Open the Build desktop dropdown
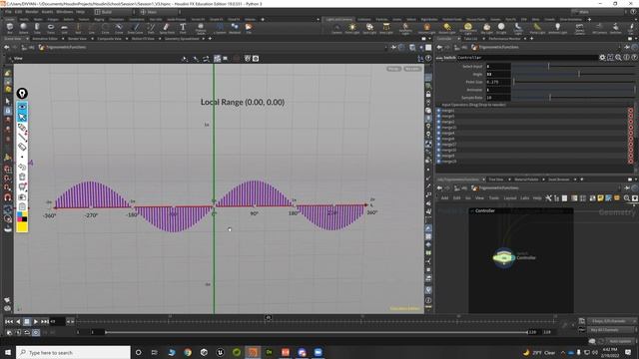 click(114, 12)
